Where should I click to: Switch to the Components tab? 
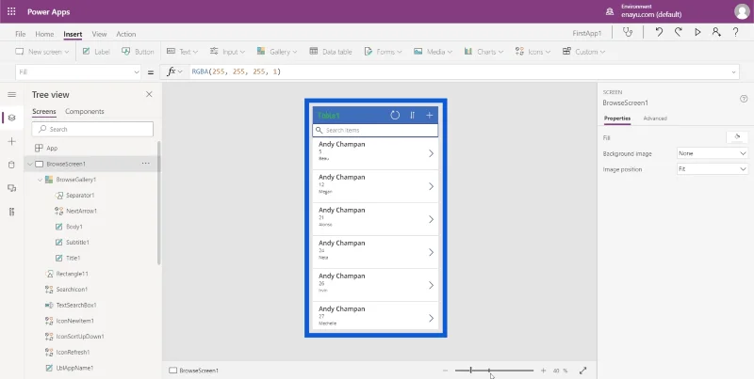[x=85, y=111]
